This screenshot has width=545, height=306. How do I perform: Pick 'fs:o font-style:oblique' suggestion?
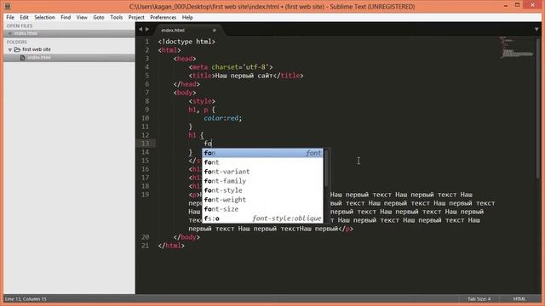click(x=263, y=218)
